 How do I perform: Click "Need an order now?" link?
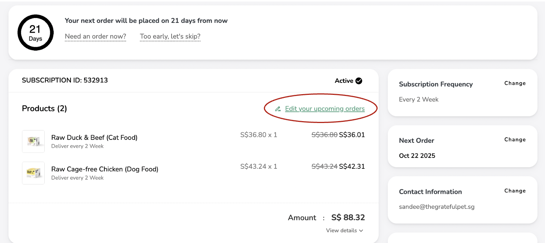95,36
